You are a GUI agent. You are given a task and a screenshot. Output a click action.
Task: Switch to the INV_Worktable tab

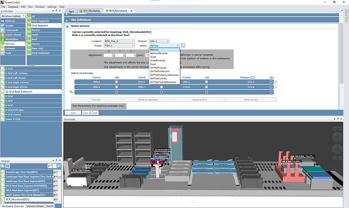coord(90,11)
